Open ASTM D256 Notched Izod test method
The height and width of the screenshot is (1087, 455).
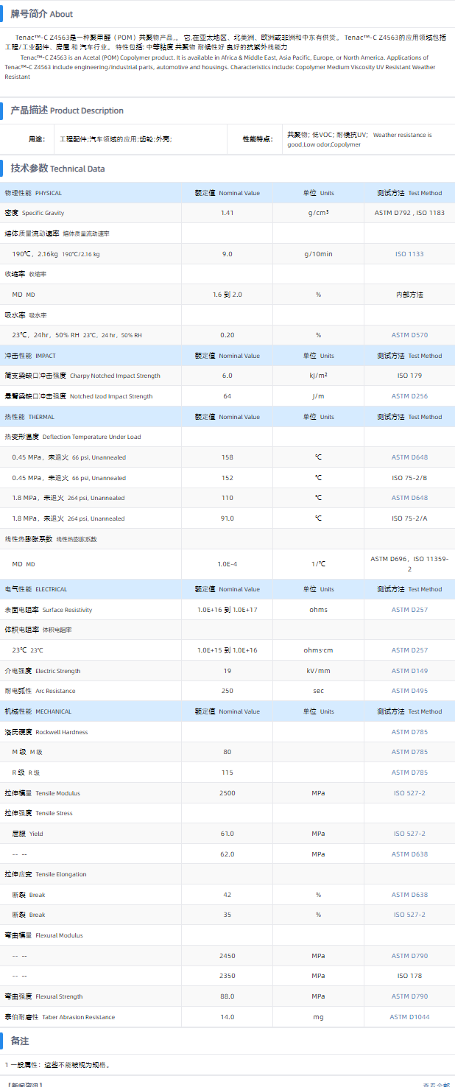[409, 396]
